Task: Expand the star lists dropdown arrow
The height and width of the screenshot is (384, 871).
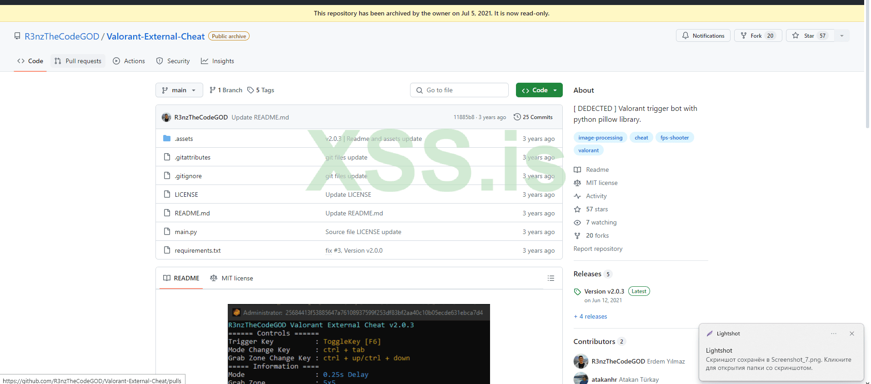Action: tap(842, 35)
